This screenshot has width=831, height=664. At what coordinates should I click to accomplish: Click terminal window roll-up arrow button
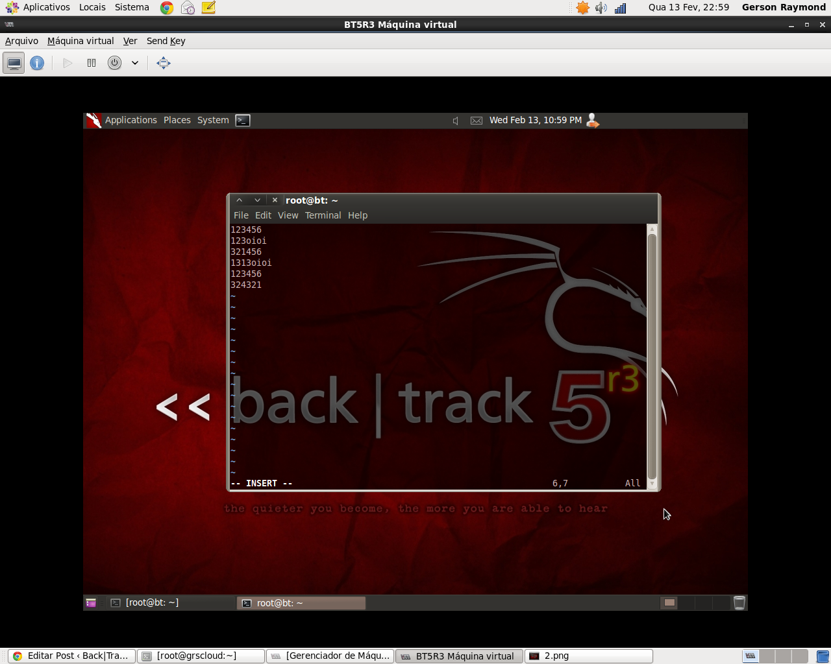tap(239, 200)
